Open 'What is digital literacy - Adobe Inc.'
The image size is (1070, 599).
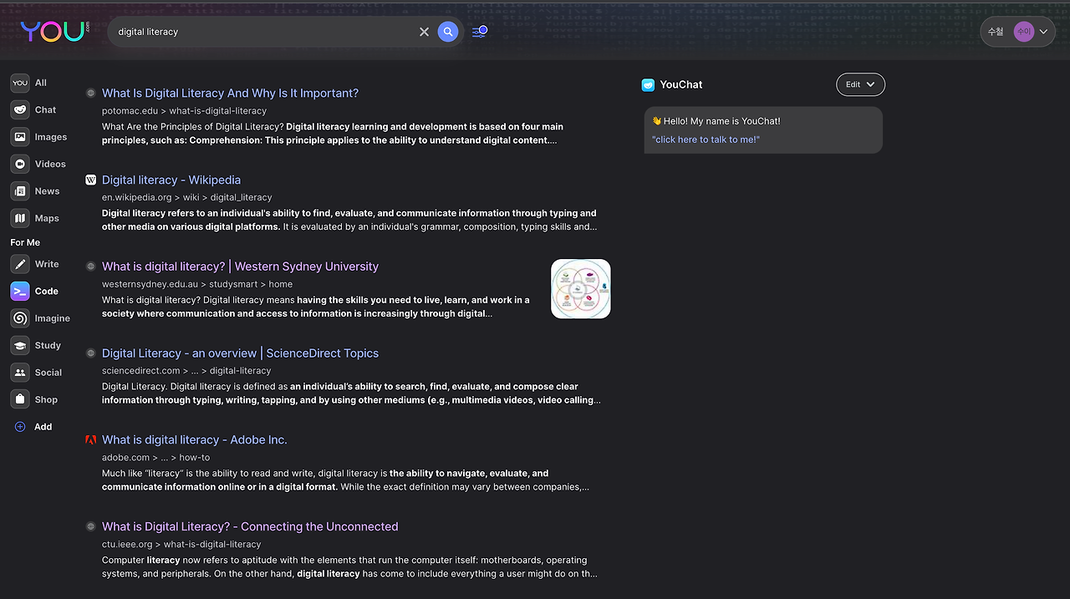coord(195,439)
